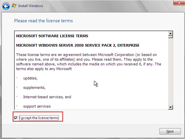The image size is (185, 139).
Task: Click the "Please read the license terms" heading
Action: 43,21
